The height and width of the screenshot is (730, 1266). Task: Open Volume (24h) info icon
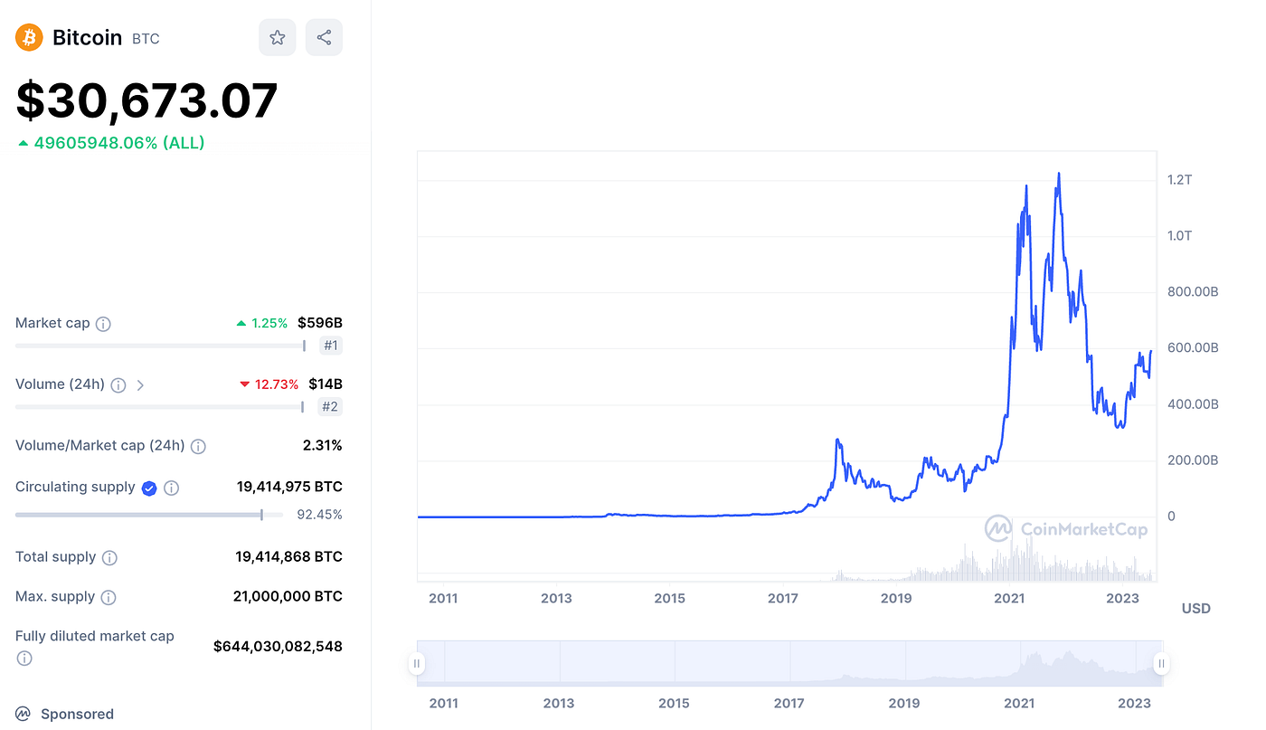click(x=118, y=385)
